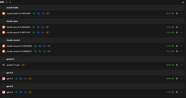The height and width of the screenshot is (98, 186).
Task: Click the search icon beside the models heading
Action: click(x=10, y=2)
